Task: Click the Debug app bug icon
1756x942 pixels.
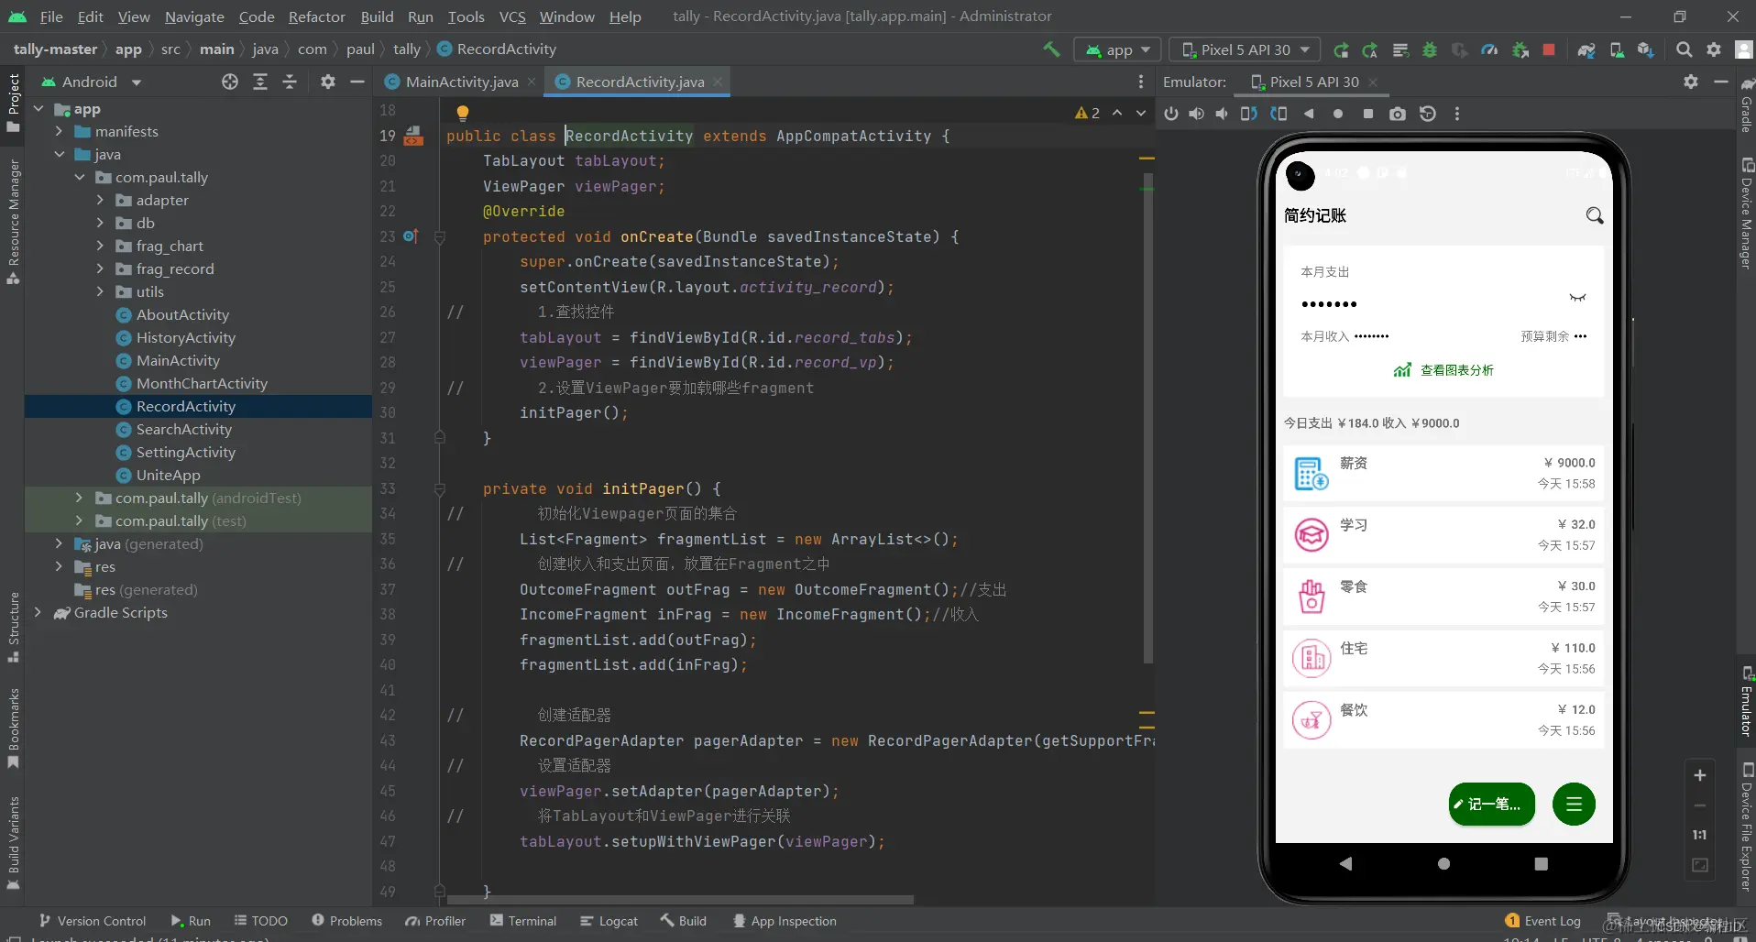Action: tap(1430, 49)
